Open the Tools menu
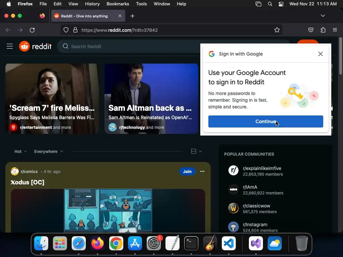Screen dimensions: 343x257 click(141, 4)
